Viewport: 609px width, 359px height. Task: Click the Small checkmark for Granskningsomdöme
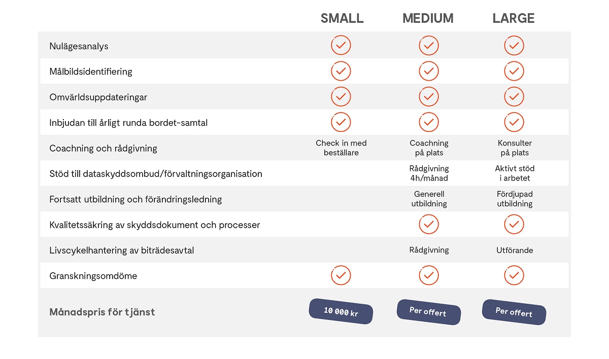coord(341,275)
